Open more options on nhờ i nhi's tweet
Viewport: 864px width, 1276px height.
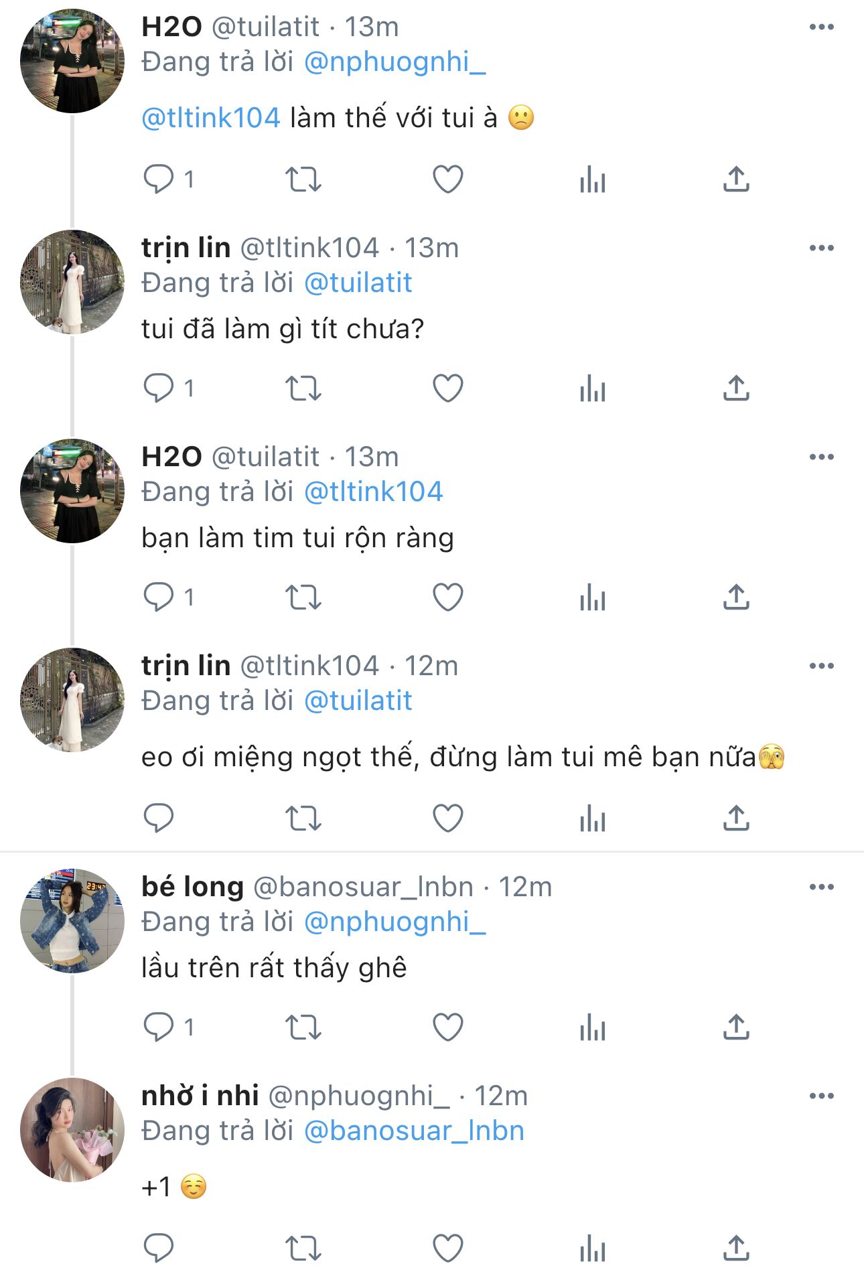(x=821, y=1096)
